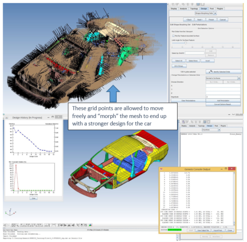The image size is (247, 242).
Task: Switch to the Post tab in lower panel
Action: (x=216, y=126)
